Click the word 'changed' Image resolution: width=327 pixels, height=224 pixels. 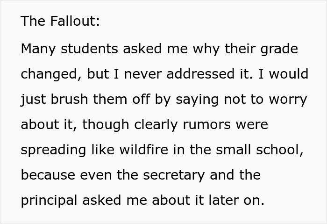click(x=50, y=74)
